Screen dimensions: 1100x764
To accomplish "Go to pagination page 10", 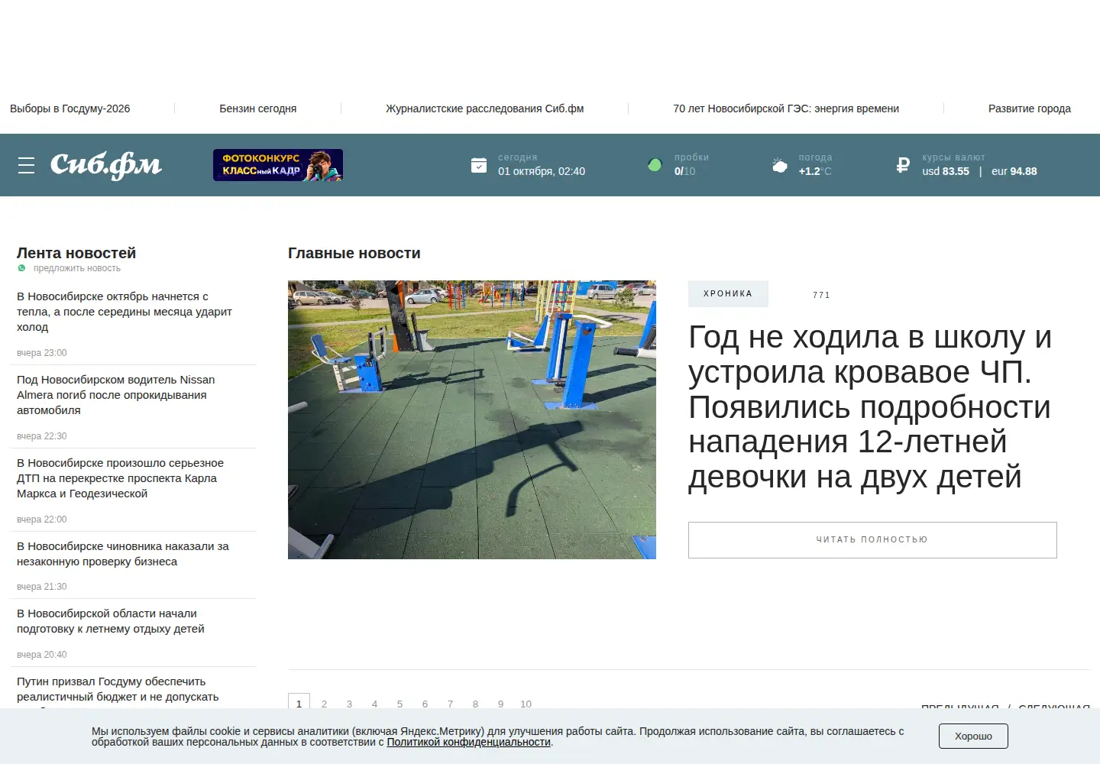I will (x=526, y=704).
